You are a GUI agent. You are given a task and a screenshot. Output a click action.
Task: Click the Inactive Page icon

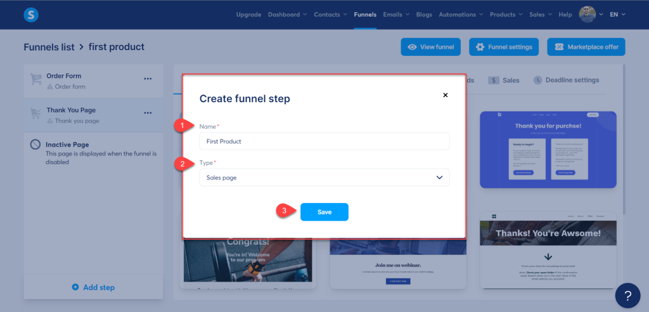pos(35,145)
